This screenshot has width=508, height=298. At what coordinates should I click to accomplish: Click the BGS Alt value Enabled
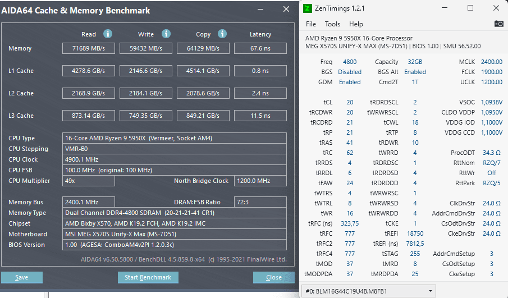click(415, 72)
